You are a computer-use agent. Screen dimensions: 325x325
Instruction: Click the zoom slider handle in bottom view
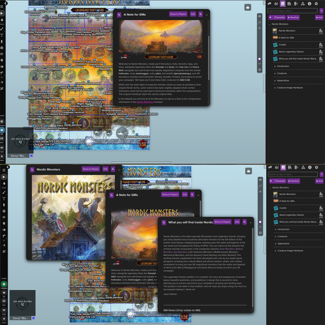(260, 222)
